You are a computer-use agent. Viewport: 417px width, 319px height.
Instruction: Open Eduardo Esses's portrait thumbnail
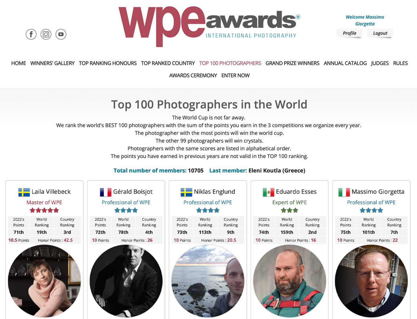click(290, 281)
